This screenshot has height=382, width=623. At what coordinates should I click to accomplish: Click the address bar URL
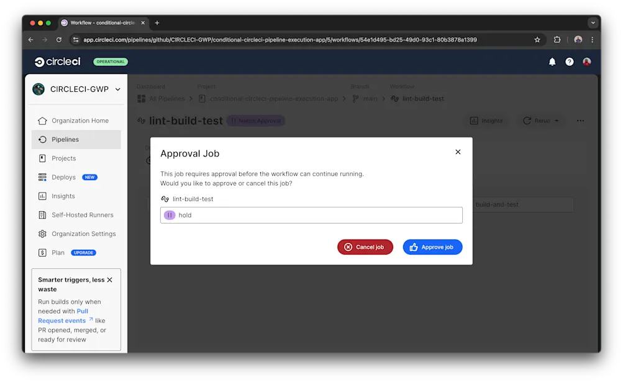280,40
